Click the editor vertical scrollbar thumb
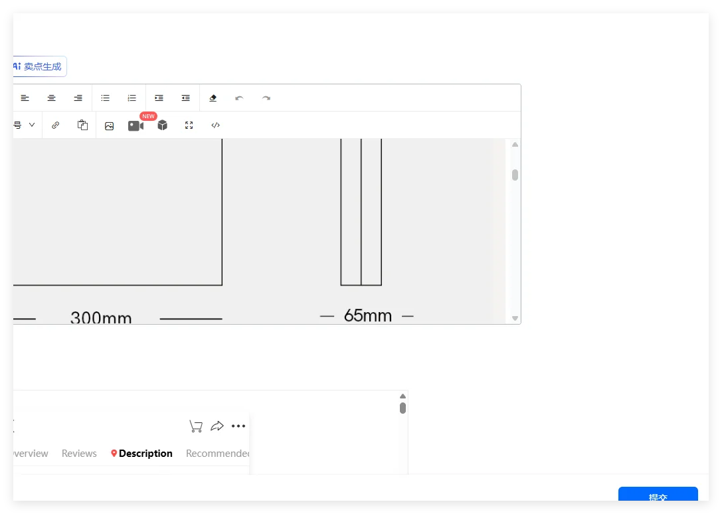The height and width of the screenshot is (514, 722). coord(515,175)
